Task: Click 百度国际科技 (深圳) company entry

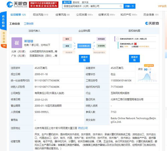Action: [43, 56]
